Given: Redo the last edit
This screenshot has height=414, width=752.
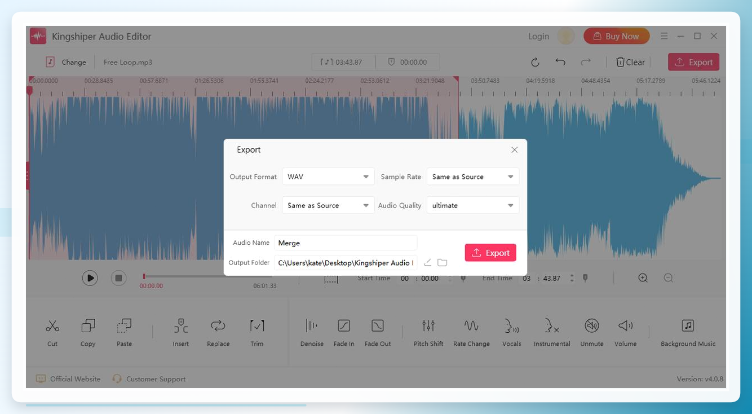Looking at the screenshot, I should tap(586, 62).
